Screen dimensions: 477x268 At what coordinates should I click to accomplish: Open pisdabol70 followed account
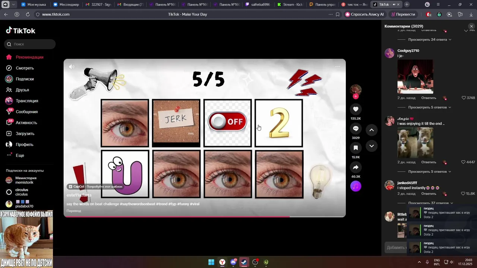[x=20, y=204]
